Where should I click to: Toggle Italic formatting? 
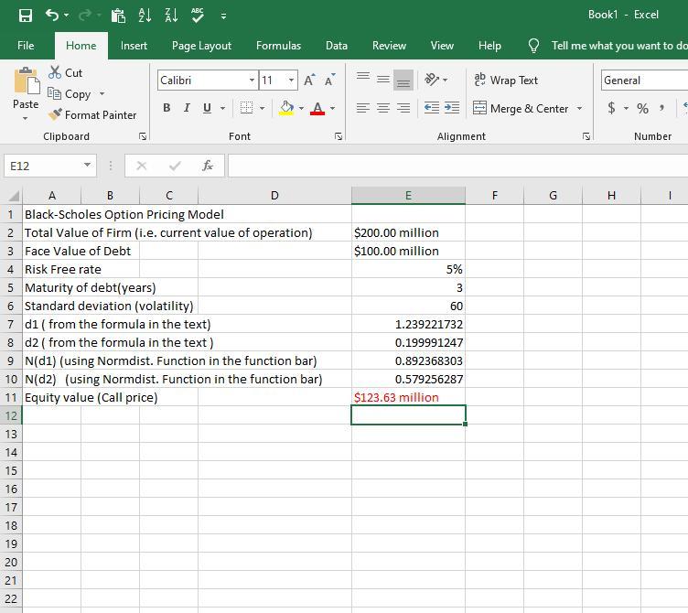click(187, 108)
